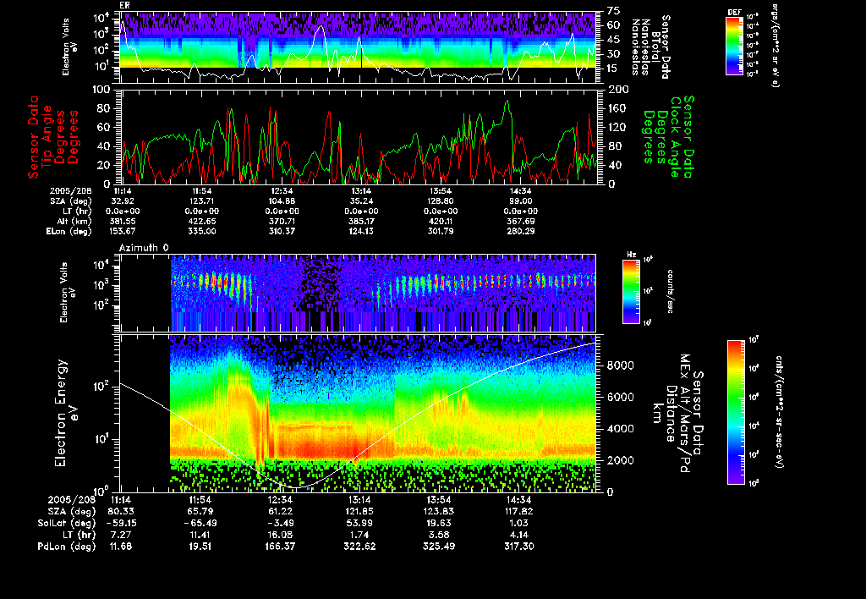This screenshot has width=866, height=599.
Task: Click the PdLon value 317.30
Action: pos(518,547)
